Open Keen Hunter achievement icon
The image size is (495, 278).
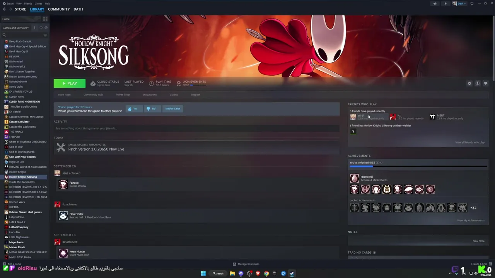pos(63,253)
